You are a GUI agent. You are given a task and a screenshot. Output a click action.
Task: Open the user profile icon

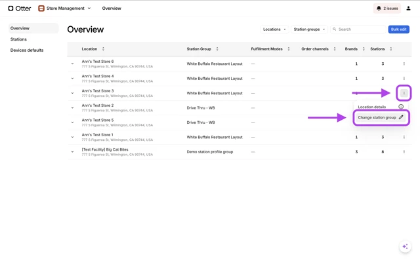[x=408, y=9]
